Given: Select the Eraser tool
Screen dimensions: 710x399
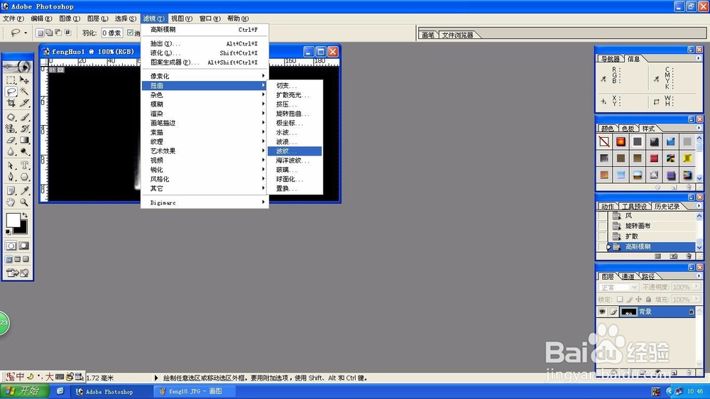Looking at the screenshot, I should 11,140.
